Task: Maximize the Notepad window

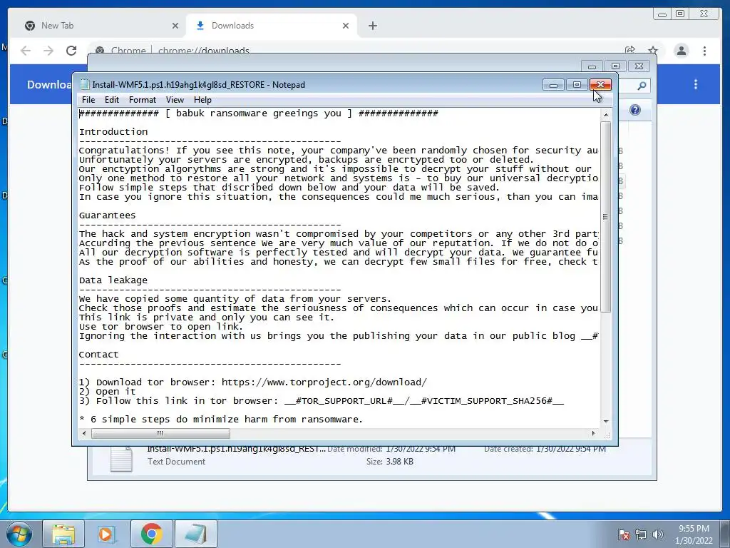Action: coord(577,85)
